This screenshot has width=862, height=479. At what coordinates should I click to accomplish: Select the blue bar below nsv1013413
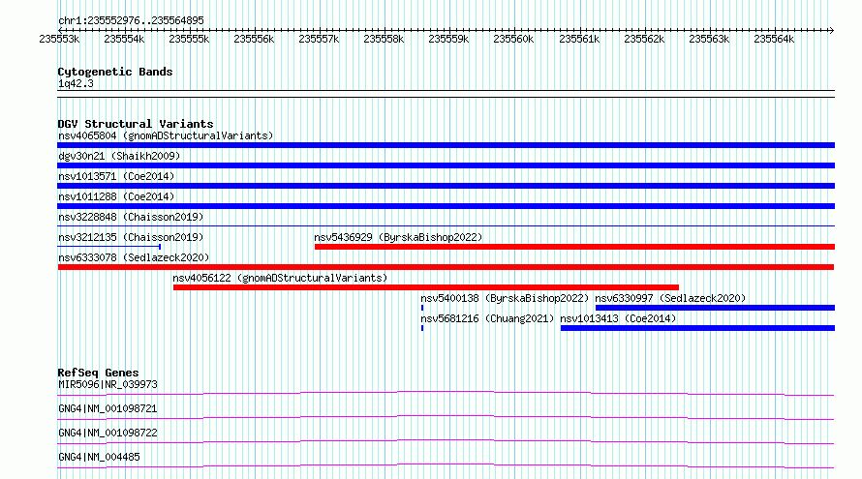click(x=697, y=328)
